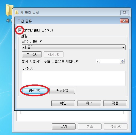Viewport: 136px width, 135px height.
Task: Click 취소 in the 고급 공유 dialog
Action: coord(89,103)
